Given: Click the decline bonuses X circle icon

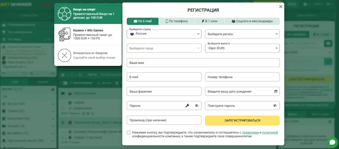Looking at the screenshot, I should coord(65,55).
